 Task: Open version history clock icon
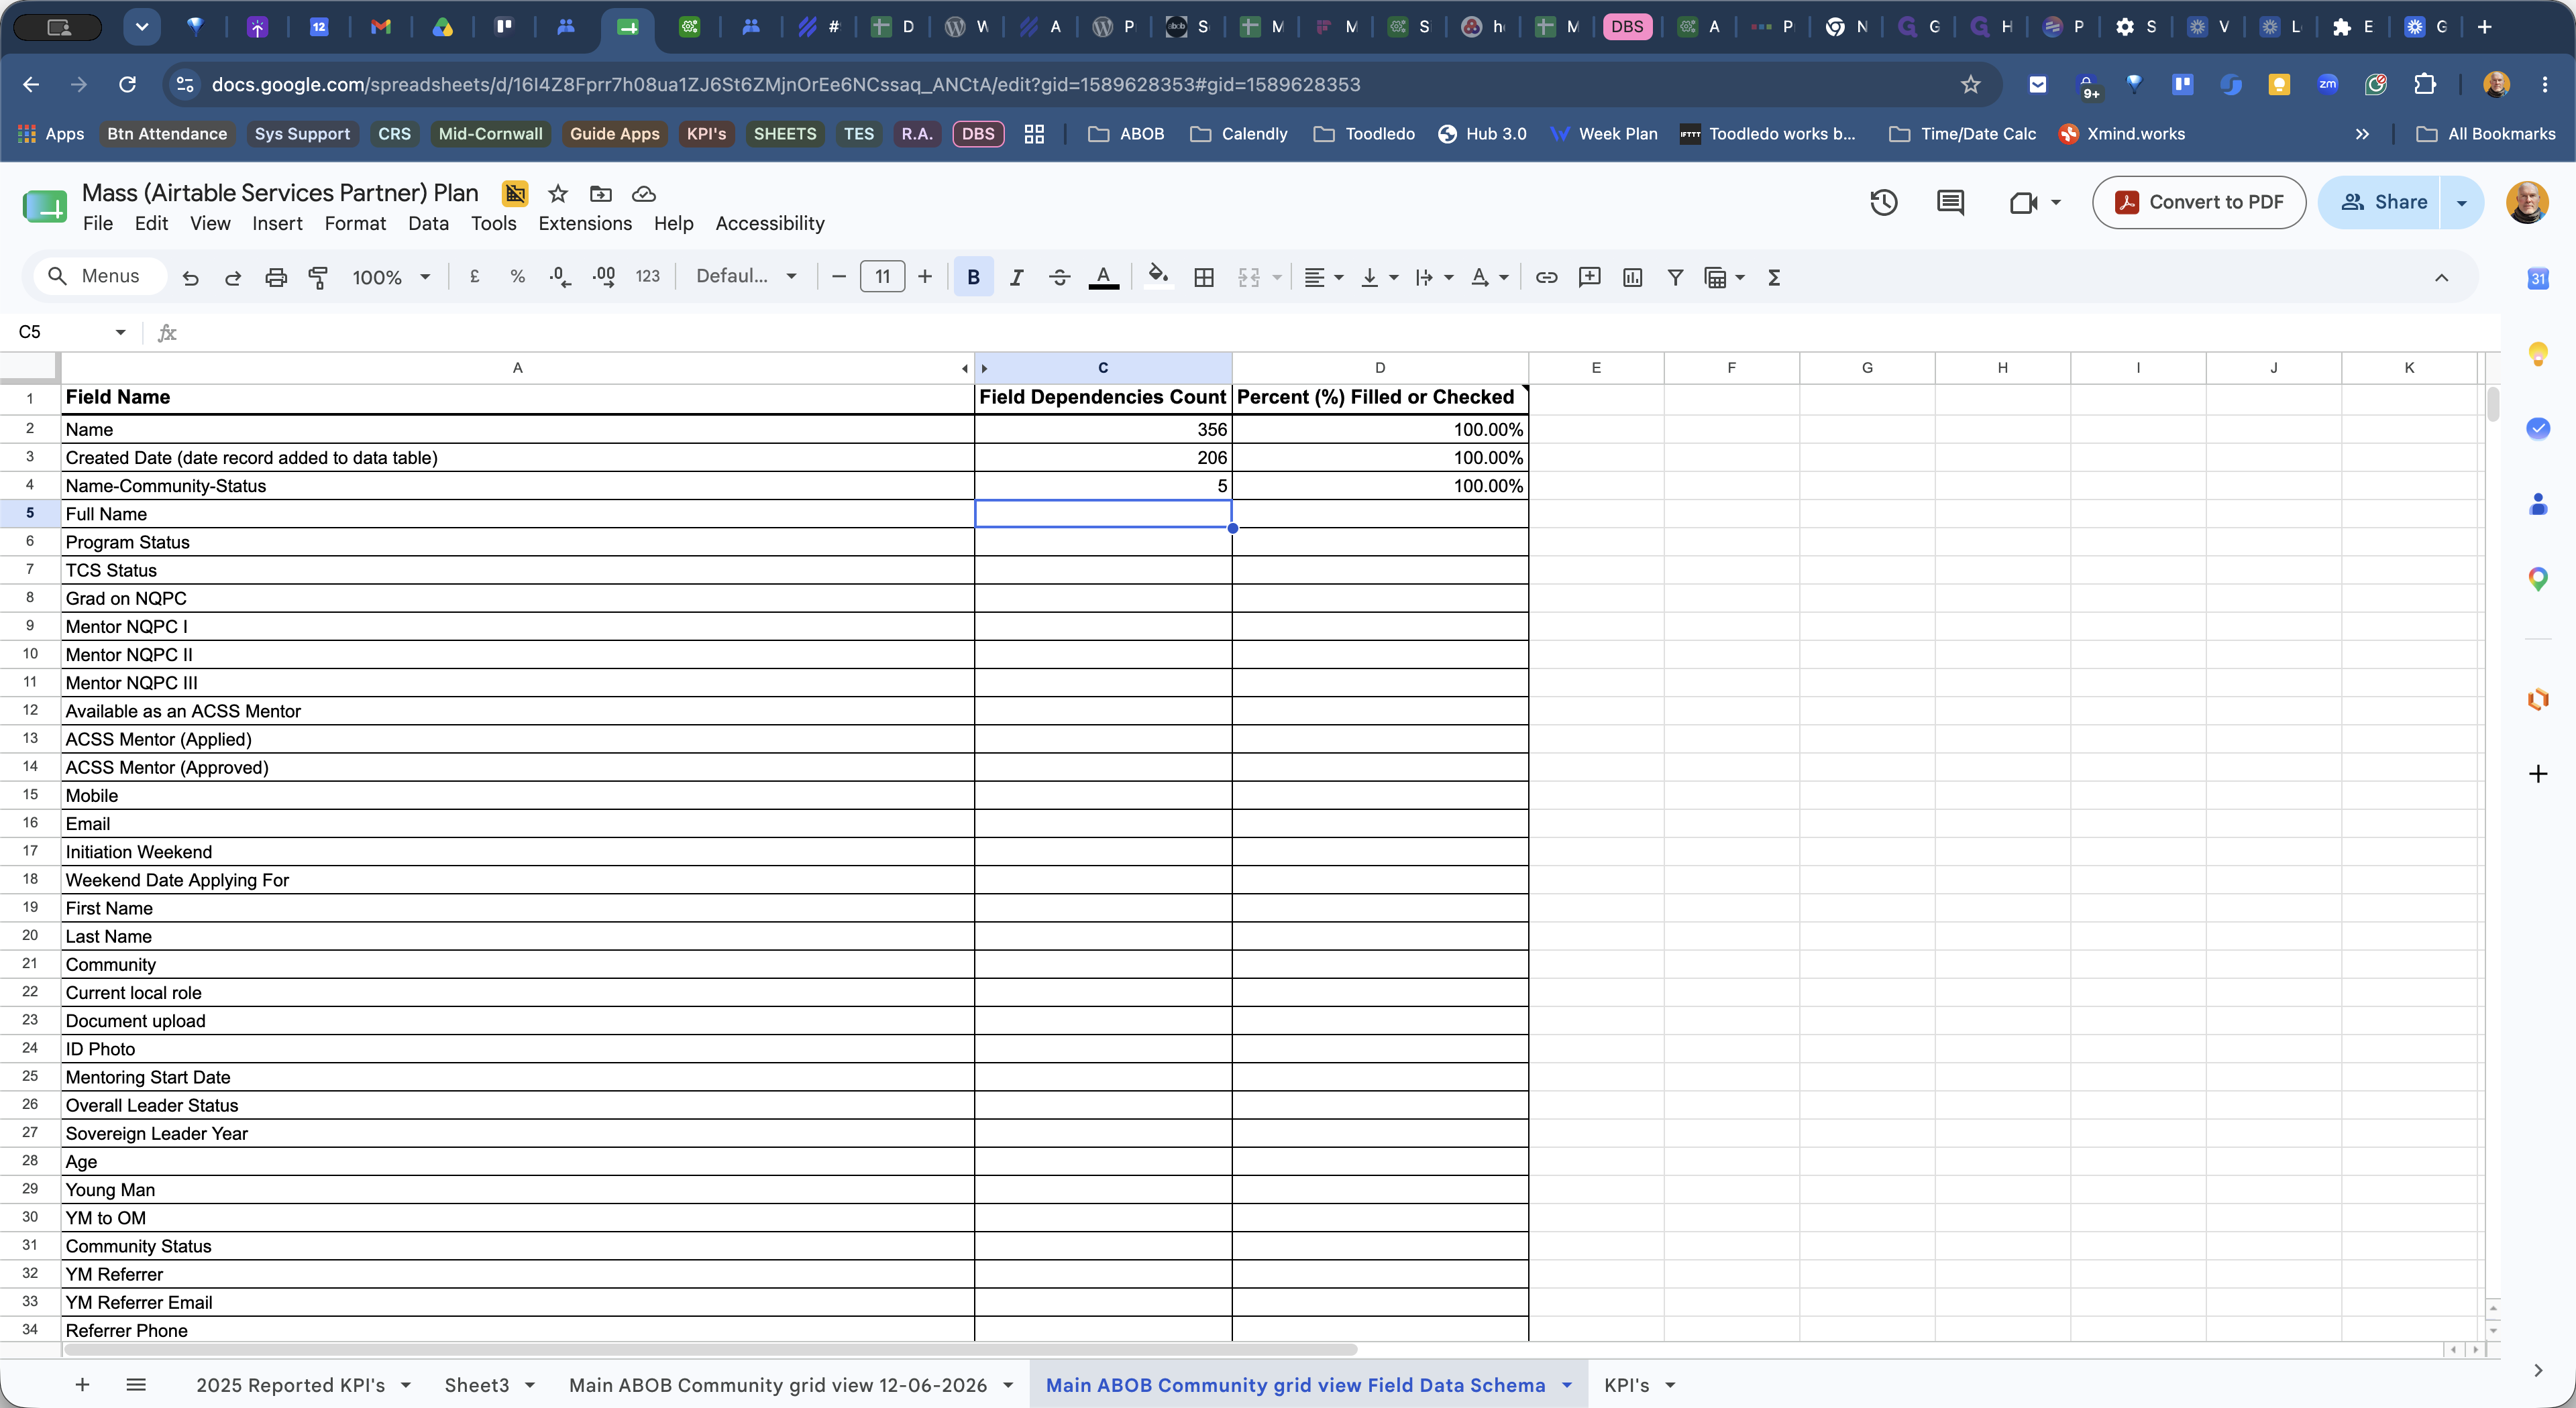pyautogui.click(x=1884, y=203)
